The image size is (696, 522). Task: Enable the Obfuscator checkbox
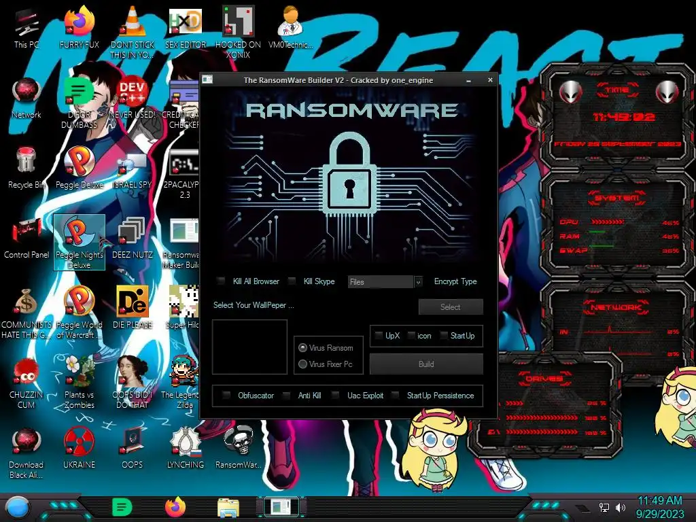226,395
